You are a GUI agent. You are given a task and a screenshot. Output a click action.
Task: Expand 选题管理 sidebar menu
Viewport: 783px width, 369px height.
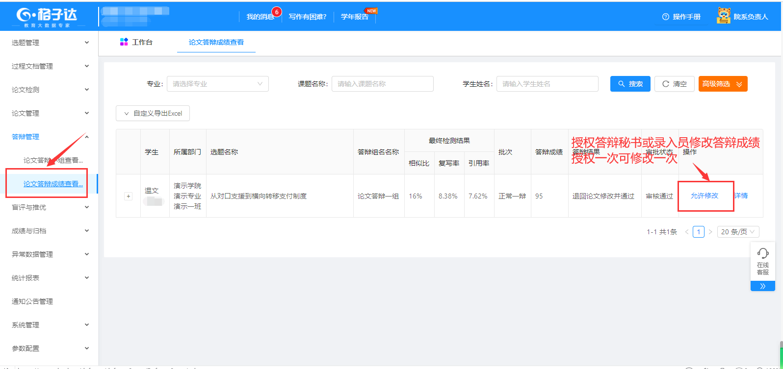[x=49, y=43]
